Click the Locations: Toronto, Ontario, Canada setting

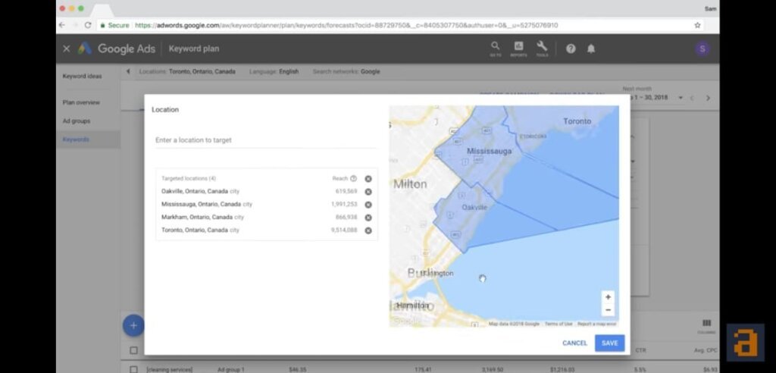(x=187, y=71)
